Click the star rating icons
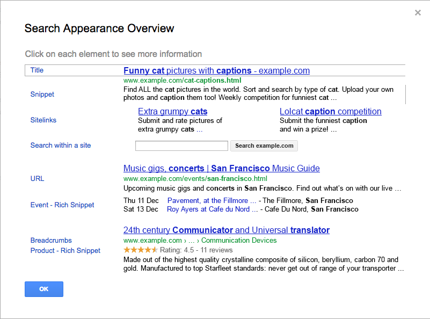 140,250
